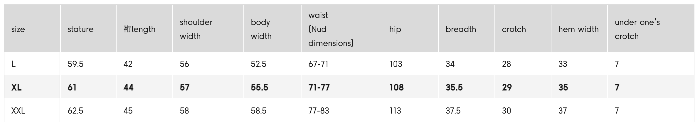Click the L breadth value 34
Screen dimensions: 700x129
pos(450,64)
